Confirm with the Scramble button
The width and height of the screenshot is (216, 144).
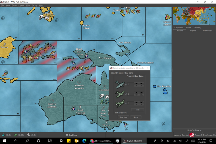click(123, 117)
